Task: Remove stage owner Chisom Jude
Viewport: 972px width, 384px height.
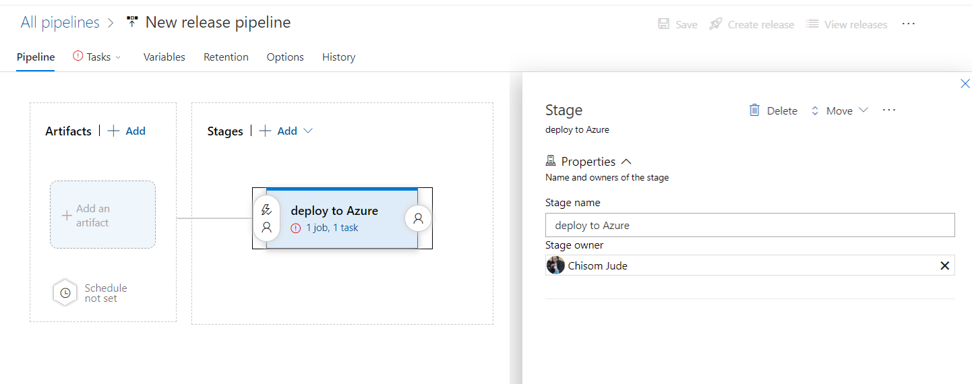Action: click(944, 266)
